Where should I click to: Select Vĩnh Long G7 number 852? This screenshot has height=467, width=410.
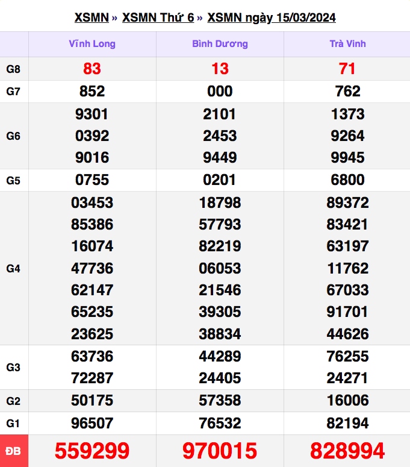92,91
